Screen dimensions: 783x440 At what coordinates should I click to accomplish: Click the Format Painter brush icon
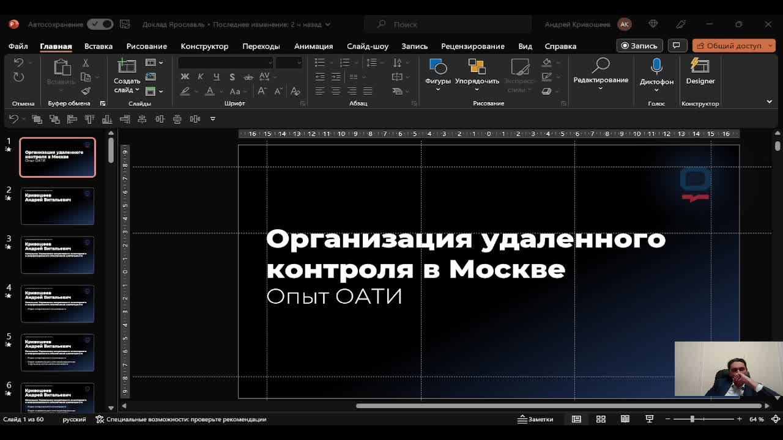click(x=86, y=91)
